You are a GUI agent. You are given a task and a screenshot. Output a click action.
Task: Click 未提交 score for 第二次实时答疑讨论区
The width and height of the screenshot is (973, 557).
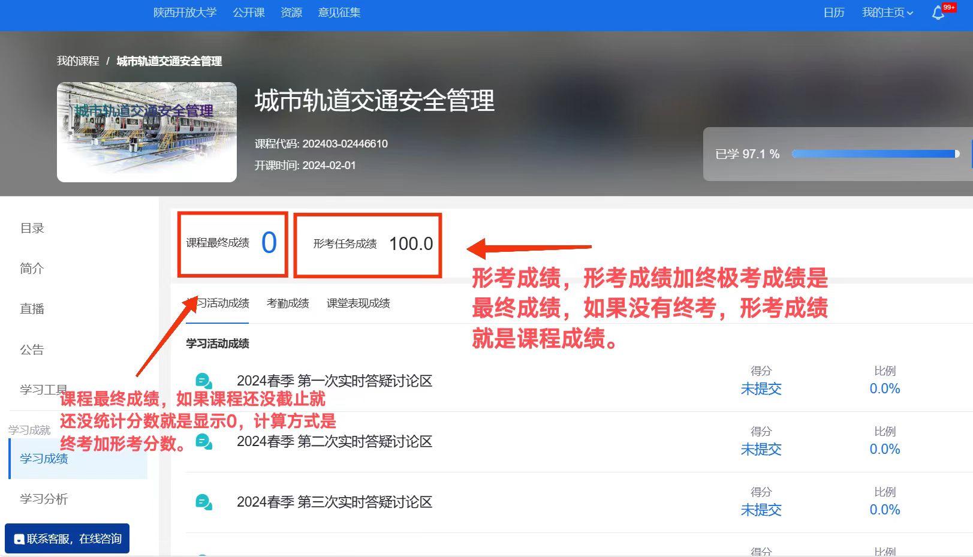(x=761, y=449)
